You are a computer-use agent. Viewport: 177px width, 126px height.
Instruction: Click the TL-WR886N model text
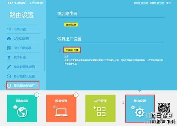(x=36, y=3)
